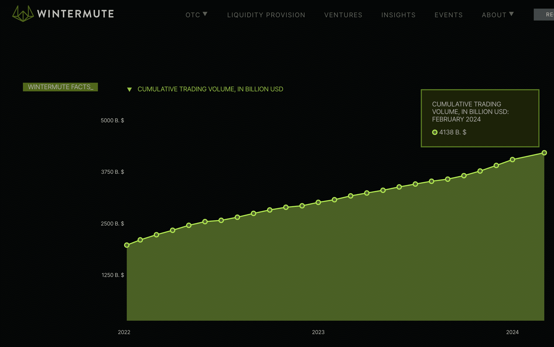The image size is (554, 347).
Task: Open the Insights menu item
Action: (398, 15)
